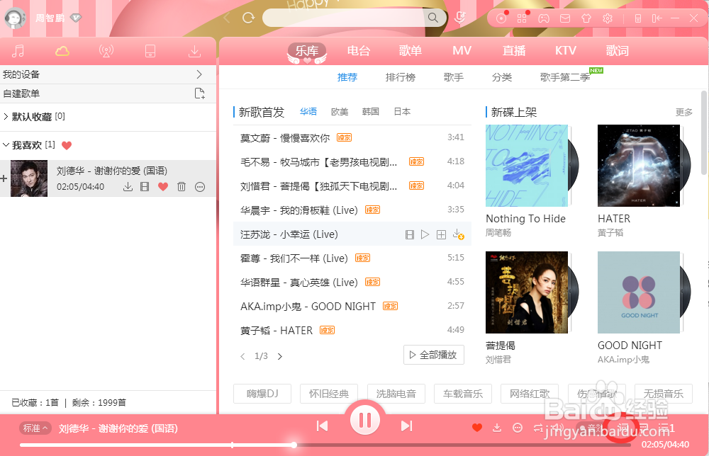Filter new songs by 欧美

pyautogui.click(x=340, y=111)
